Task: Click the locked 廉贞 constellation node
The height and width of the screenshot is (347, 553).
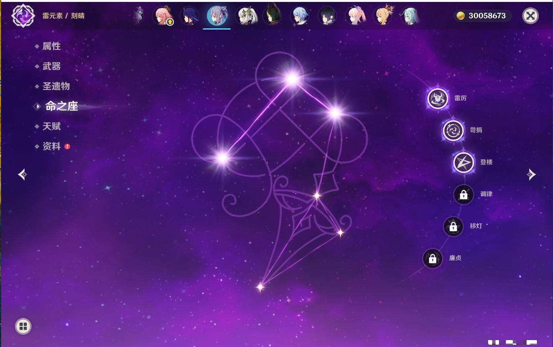Action: click(x=432, y=258)
